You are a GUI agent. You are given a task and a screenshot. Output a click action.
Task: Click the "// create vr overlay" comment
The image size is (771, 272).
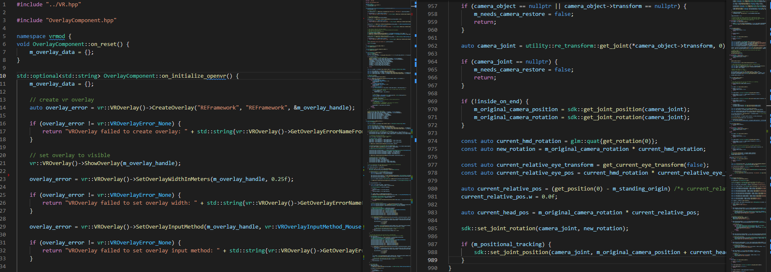point(62,99)
